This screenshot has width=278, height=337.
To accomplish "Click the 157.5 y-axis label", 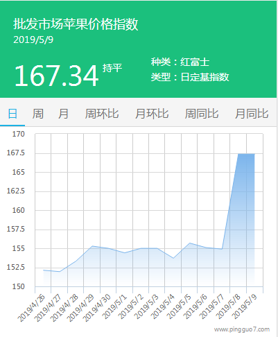I will (16, 229).
